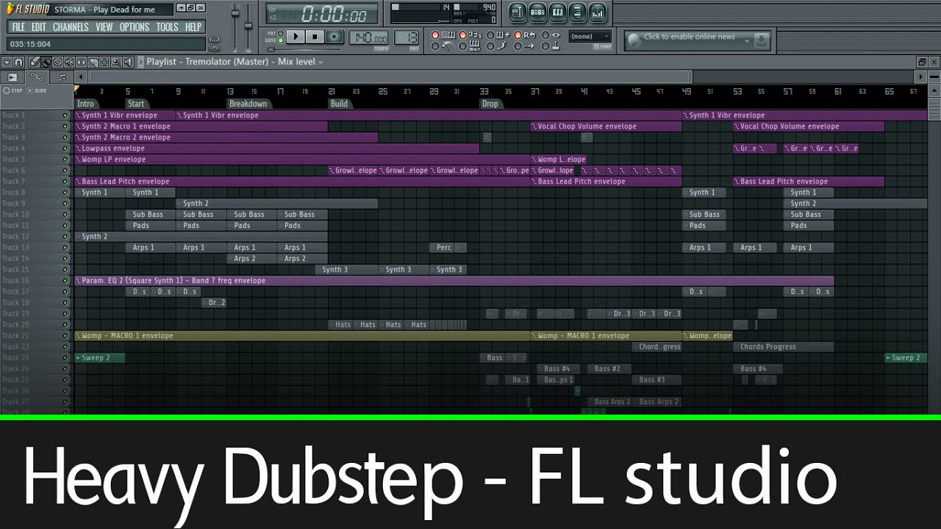Click the song position slider under transport
The height and width of the screenshot is (529, 941).
click(x=304, y=50)
